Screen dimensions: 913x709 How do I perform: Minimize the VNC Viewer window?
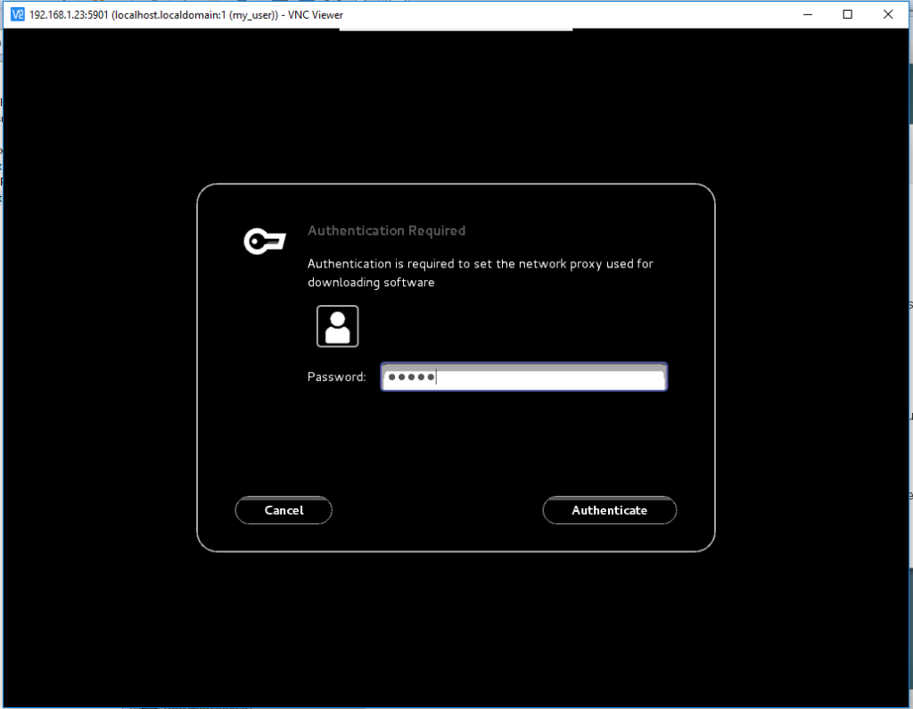point(808,14)
